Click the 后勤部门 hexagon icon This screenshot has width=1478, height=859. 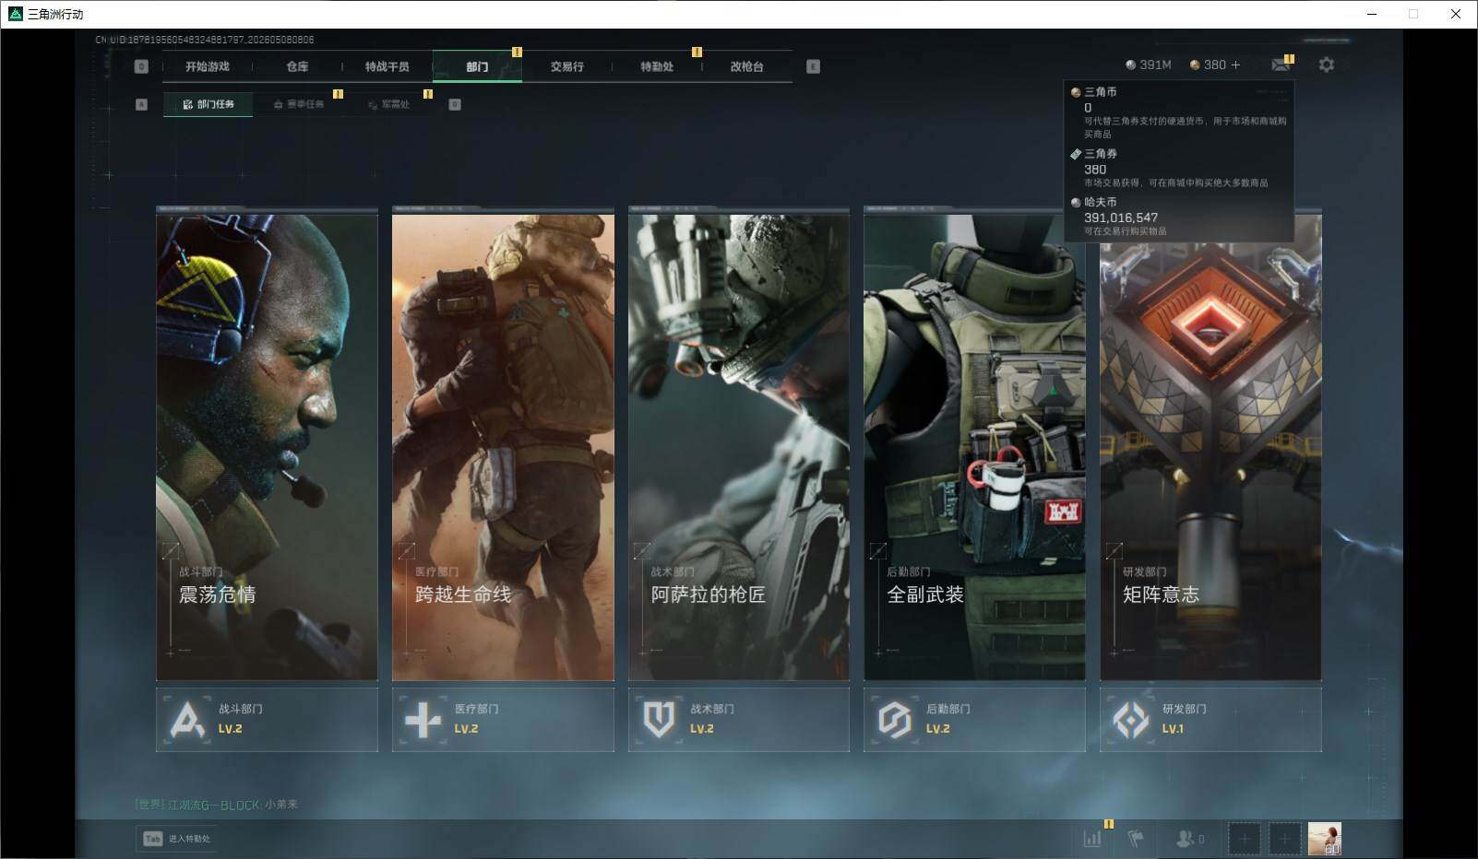coord(895,720)
